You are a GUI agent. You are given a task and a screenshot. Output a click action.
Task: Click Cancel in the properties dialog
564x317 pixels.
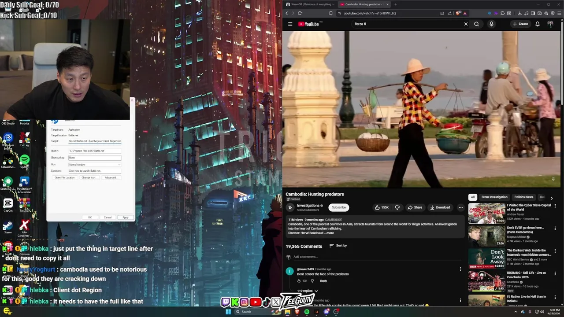(x=108, y=217)
